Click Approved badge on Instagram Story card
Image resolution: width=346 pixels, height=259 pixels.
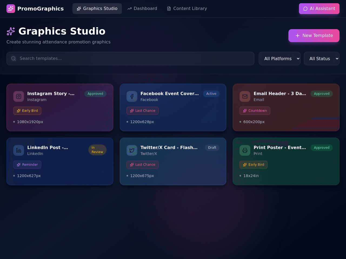pos(95,94)
